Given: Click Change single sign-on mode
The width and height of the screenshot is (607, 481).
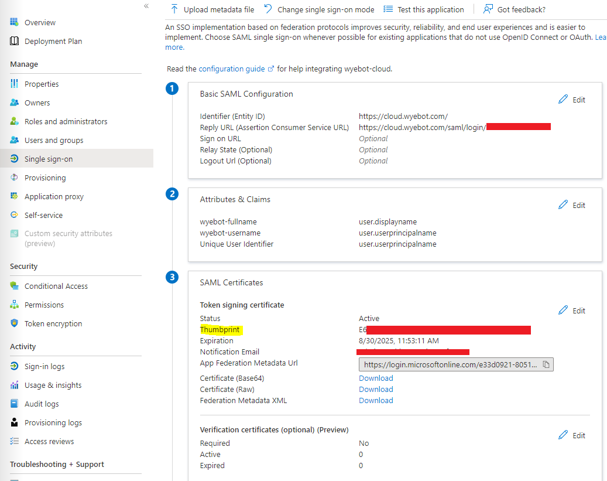Looking at the screenshot, I should pyautogui.click(x=325, y=10).
